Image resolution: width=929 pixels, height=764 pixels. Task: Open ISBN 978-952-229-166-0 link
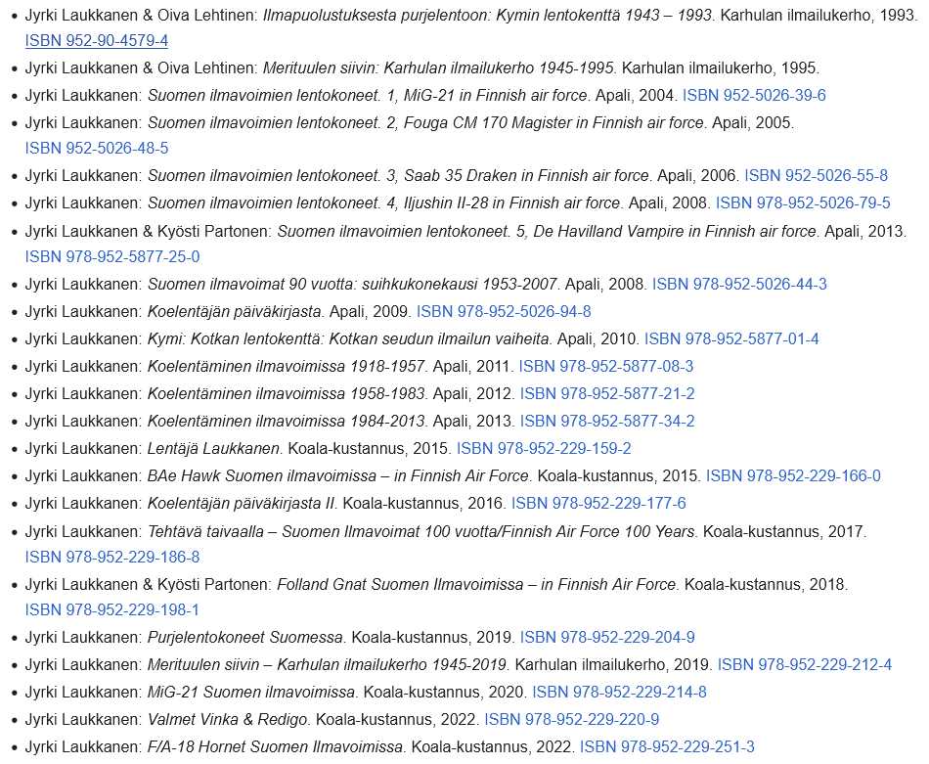pos(793,476)
